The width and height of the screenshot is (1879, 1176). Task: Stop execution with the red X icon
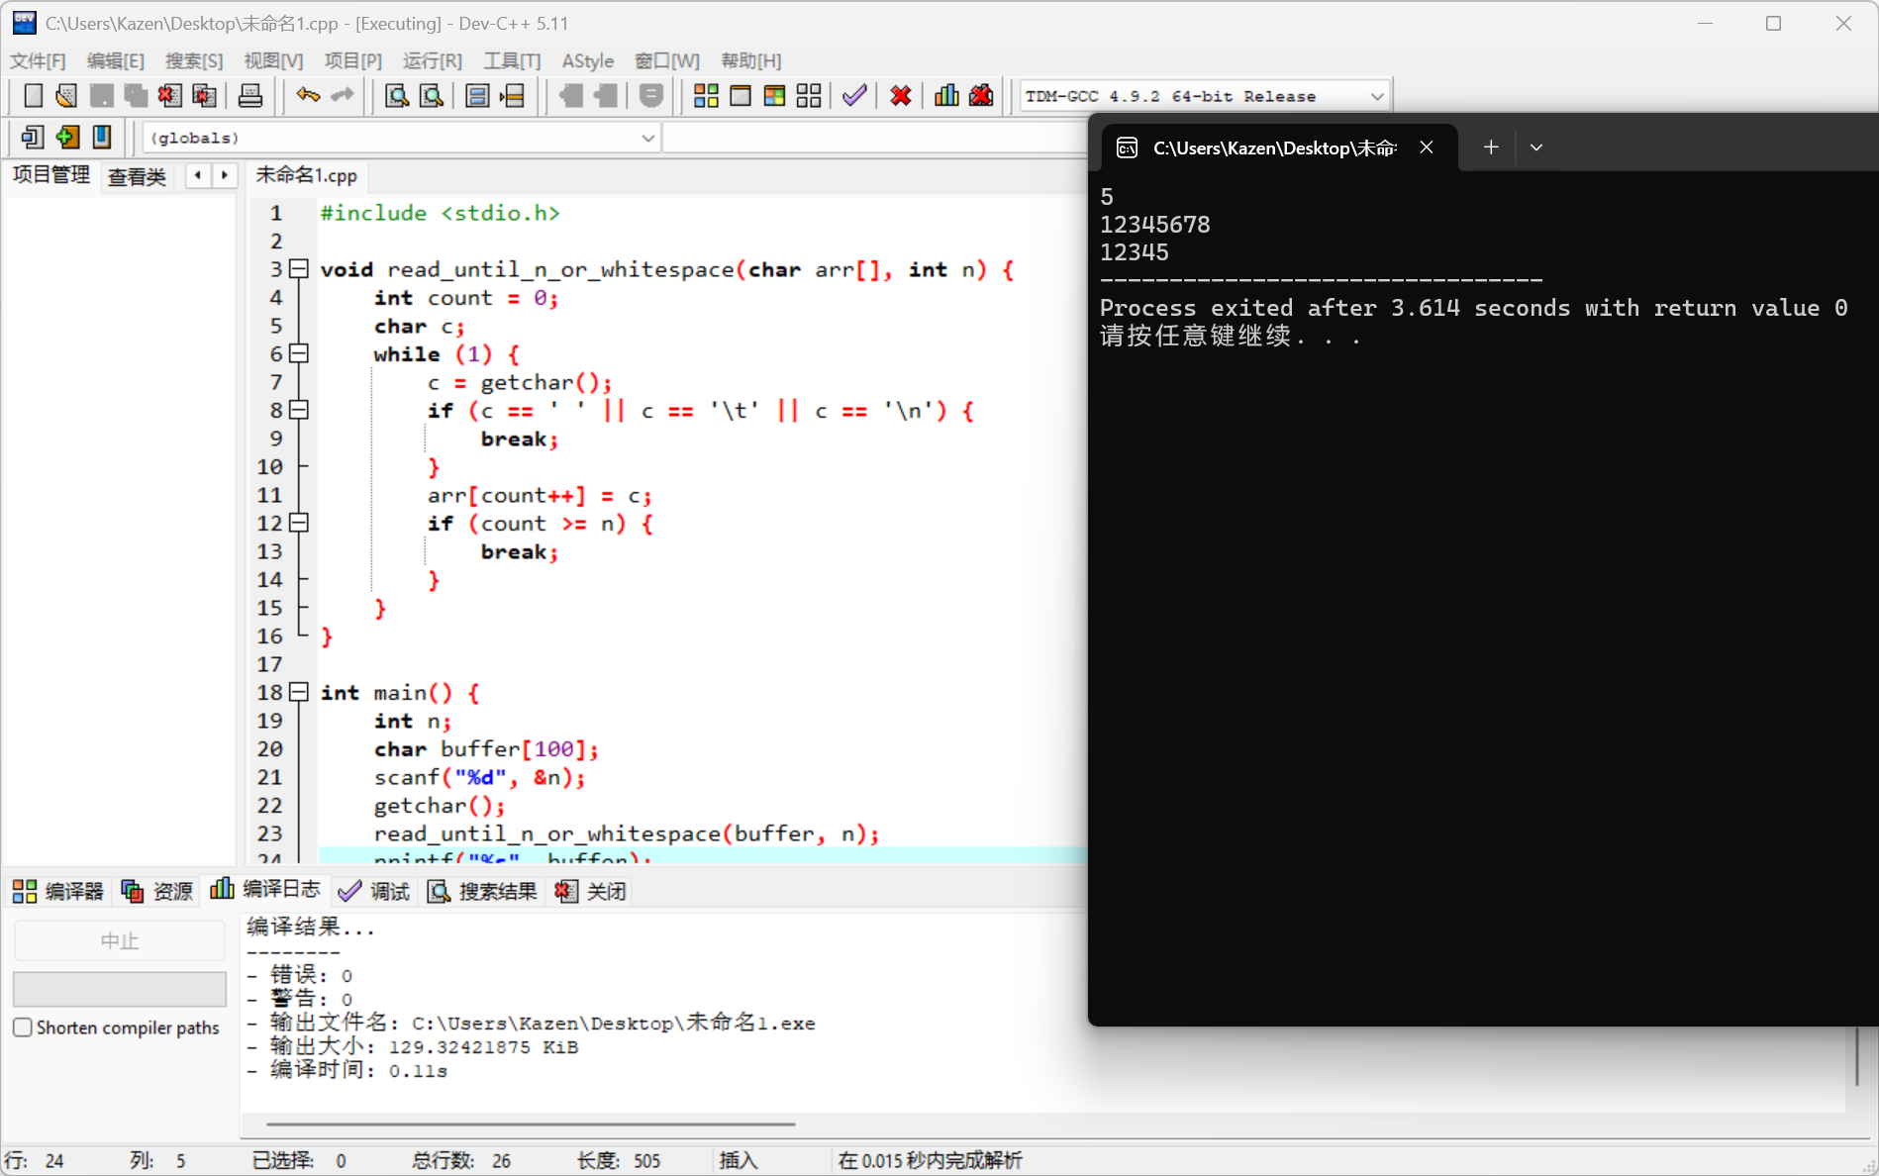tap(901, 96)
